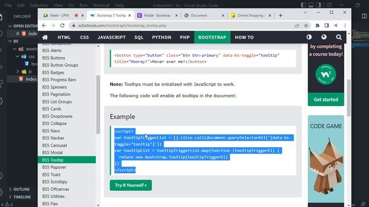Screen dimensions: 369x207
Task: Open BS5 Offcanvas in sidebar
Action: pos(55,189)
